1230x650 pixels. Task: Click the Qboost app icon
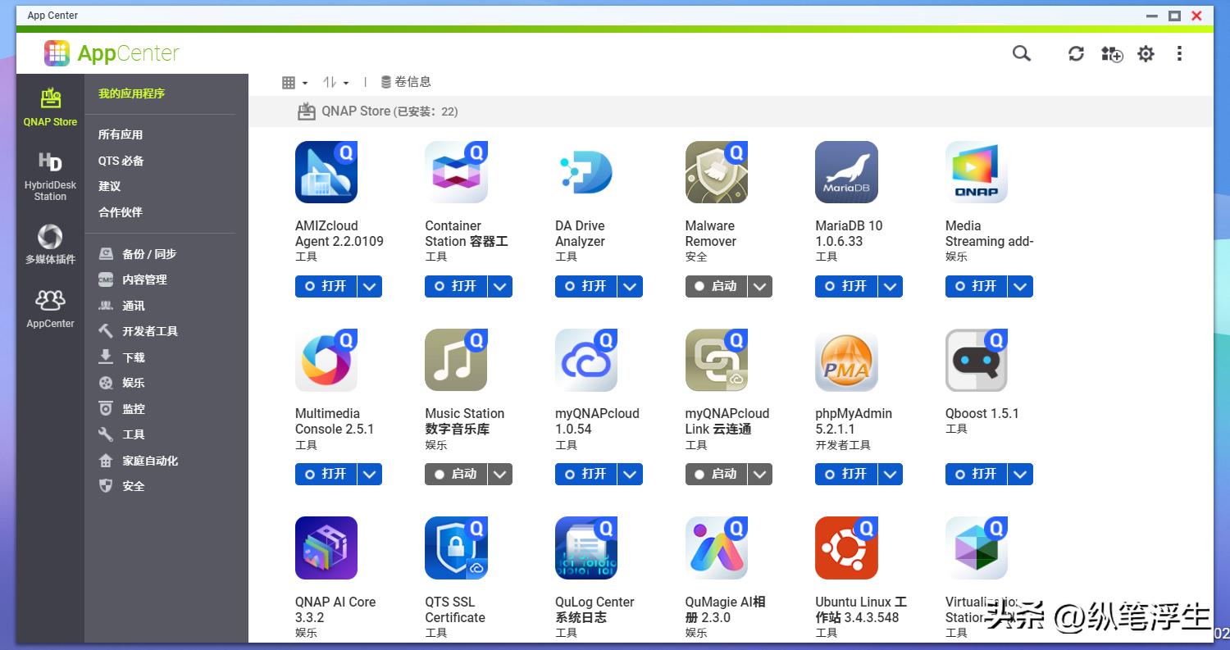977,360
